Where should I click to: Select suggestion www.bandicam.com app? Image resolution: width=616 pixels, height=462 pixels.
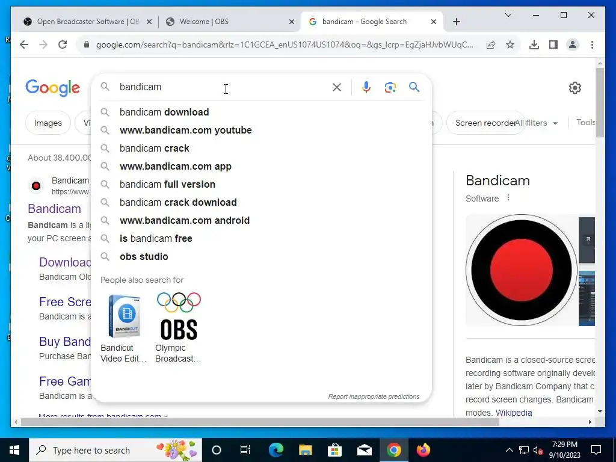(x=261, y=167)
